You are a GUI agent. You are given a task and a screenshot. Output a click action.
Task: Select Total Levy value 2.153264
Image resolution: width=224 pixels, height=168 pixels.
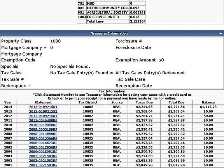(138, 21)
